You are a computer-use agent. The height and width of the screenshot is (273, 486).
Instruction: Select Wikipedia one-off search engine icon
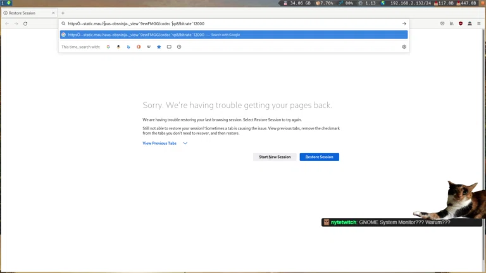149,47
